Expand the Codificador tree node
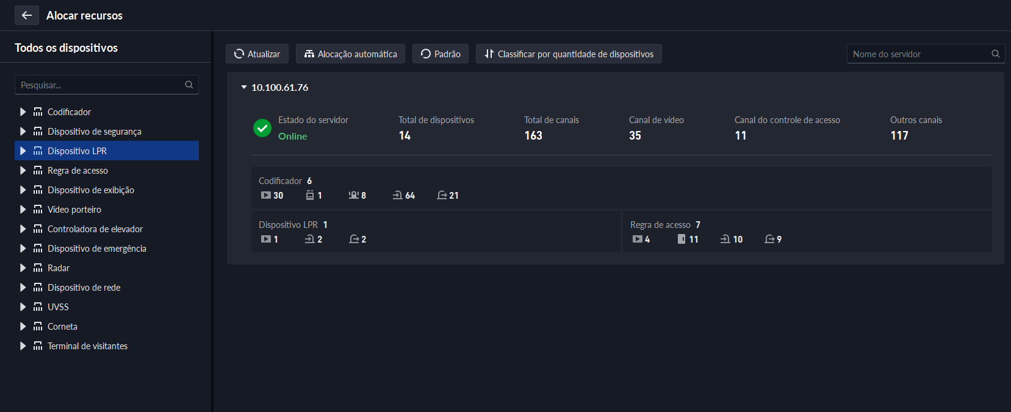This screenshot has width=1011, height=412. tap(23, 112)
